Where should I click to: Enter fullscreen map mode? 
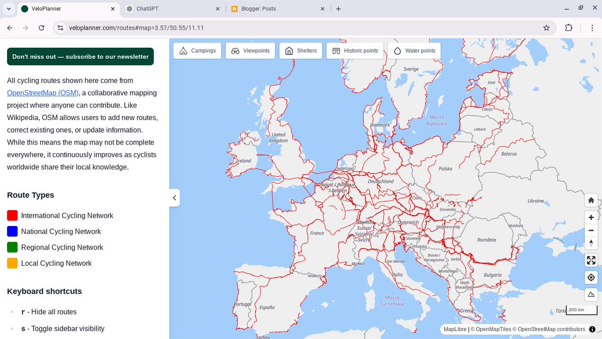(x=591, y=260)
